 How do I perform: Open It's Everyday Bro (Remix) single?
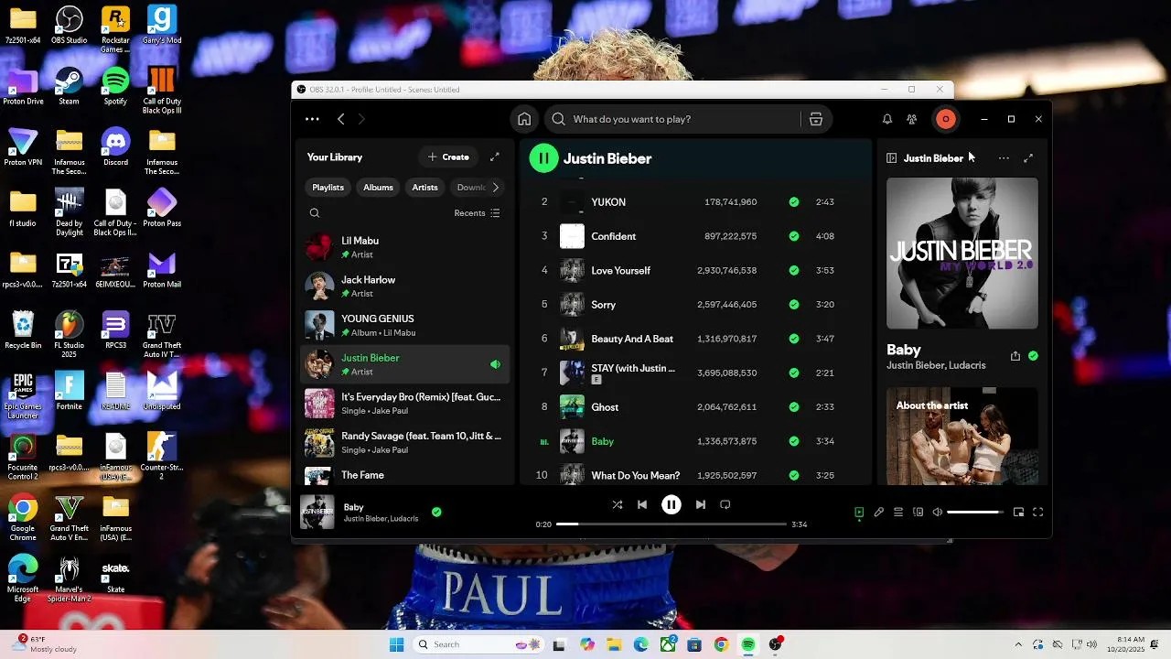coord(405,404)
